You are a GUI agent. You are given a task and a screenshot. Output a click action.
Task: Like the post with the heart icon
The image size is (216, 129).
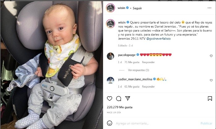pos(110,99)
